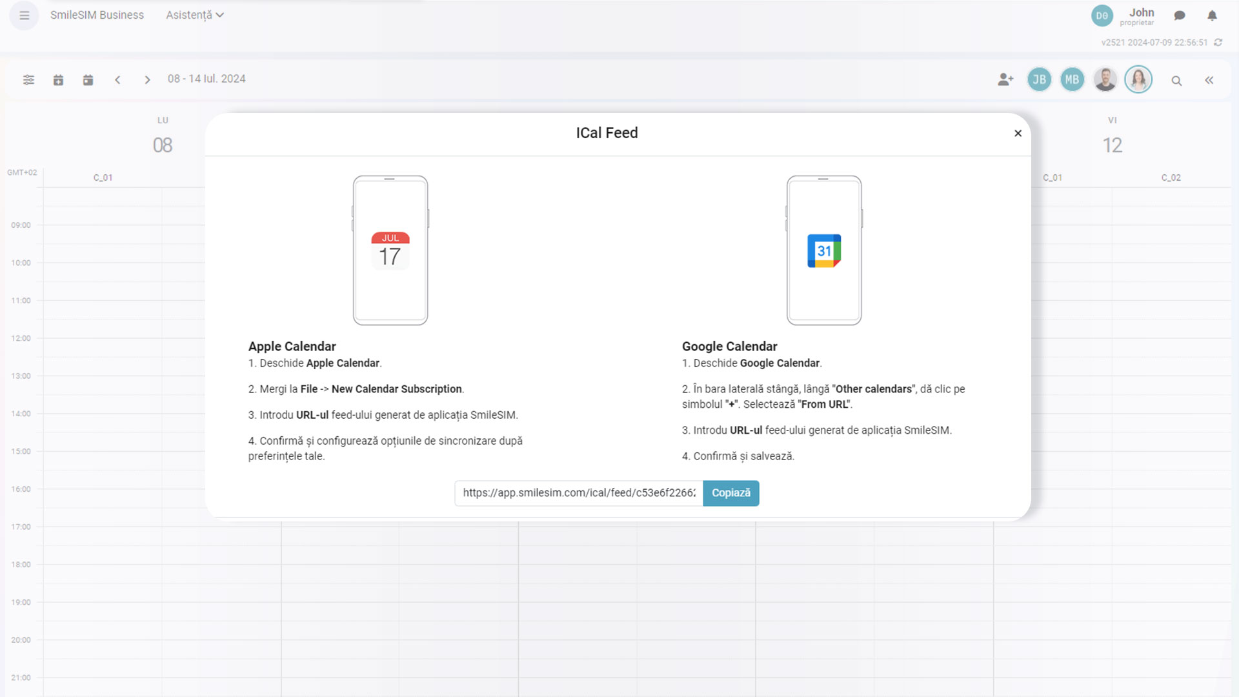Open the hamburger main menu
Image resolution: width=1239 pixels, height=697 pixels.
[x=24, y=15]
